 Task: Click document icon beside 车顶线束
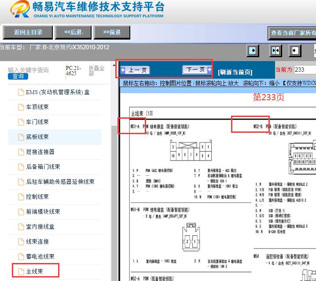click(21, 107)
